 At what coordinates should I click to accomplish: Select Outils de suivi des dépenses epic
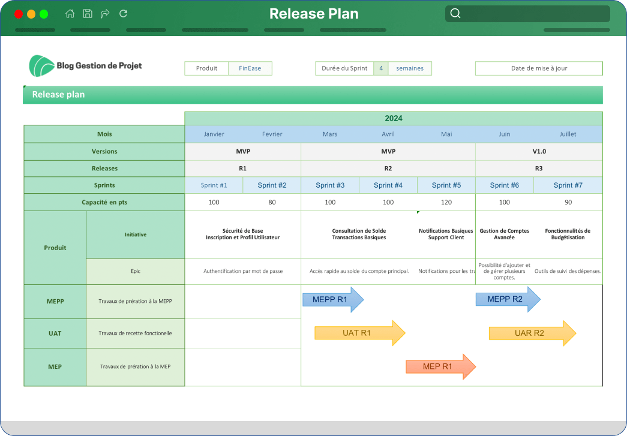click(x=568, y=271)
